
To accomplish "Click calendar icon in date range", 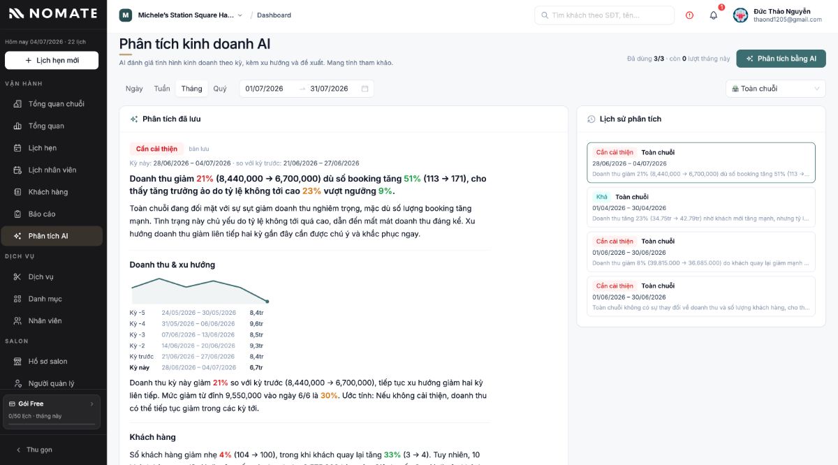I will click(365, 89).
